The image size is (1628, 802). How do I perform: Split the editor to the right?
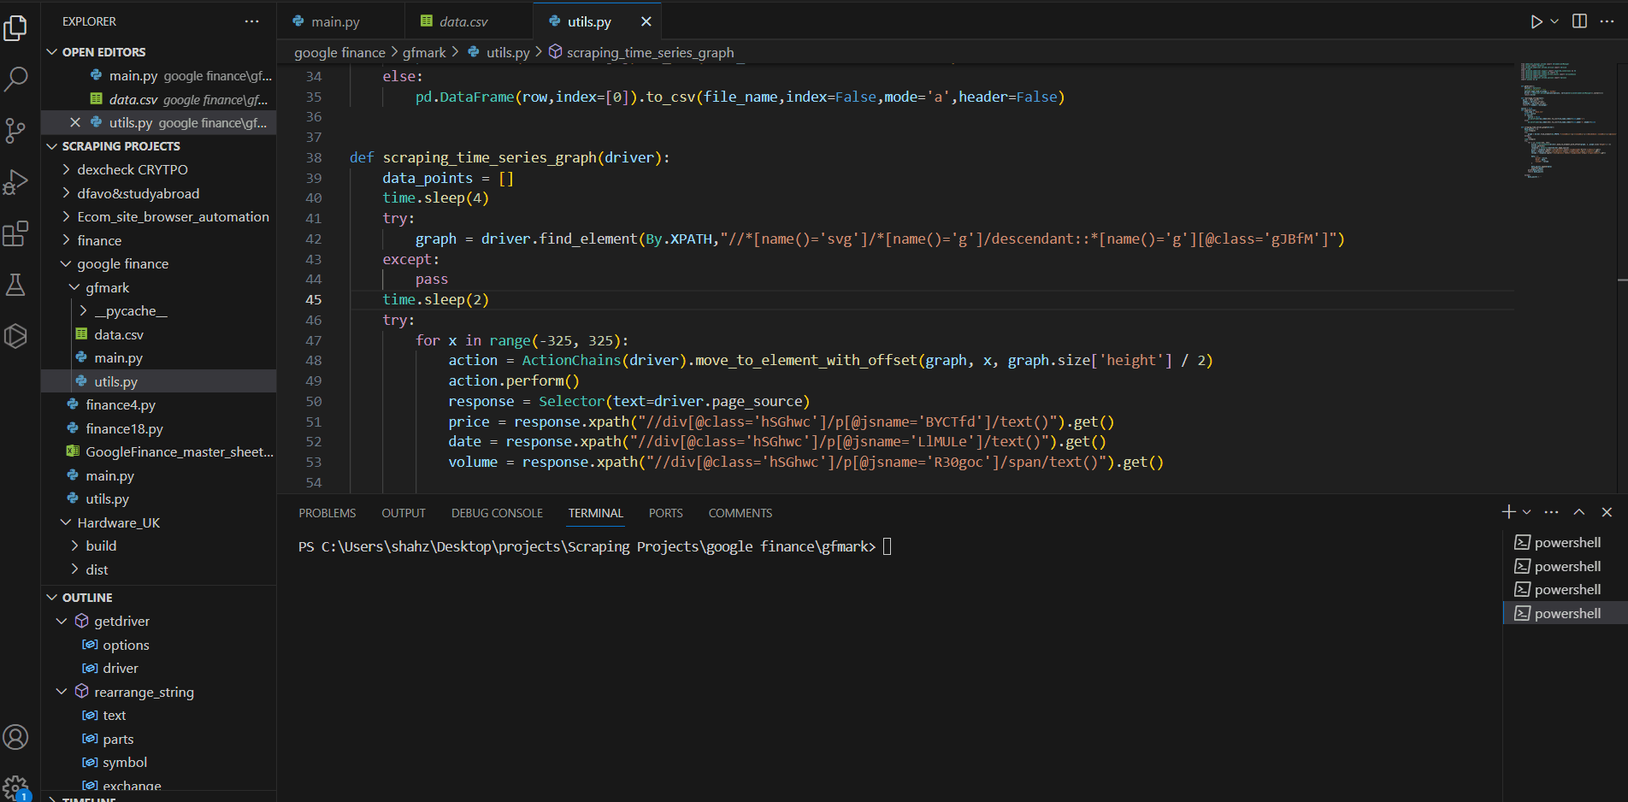pos(1579,21)
